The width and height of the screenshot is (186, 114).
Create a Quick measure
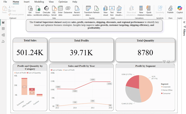point(149,11)
